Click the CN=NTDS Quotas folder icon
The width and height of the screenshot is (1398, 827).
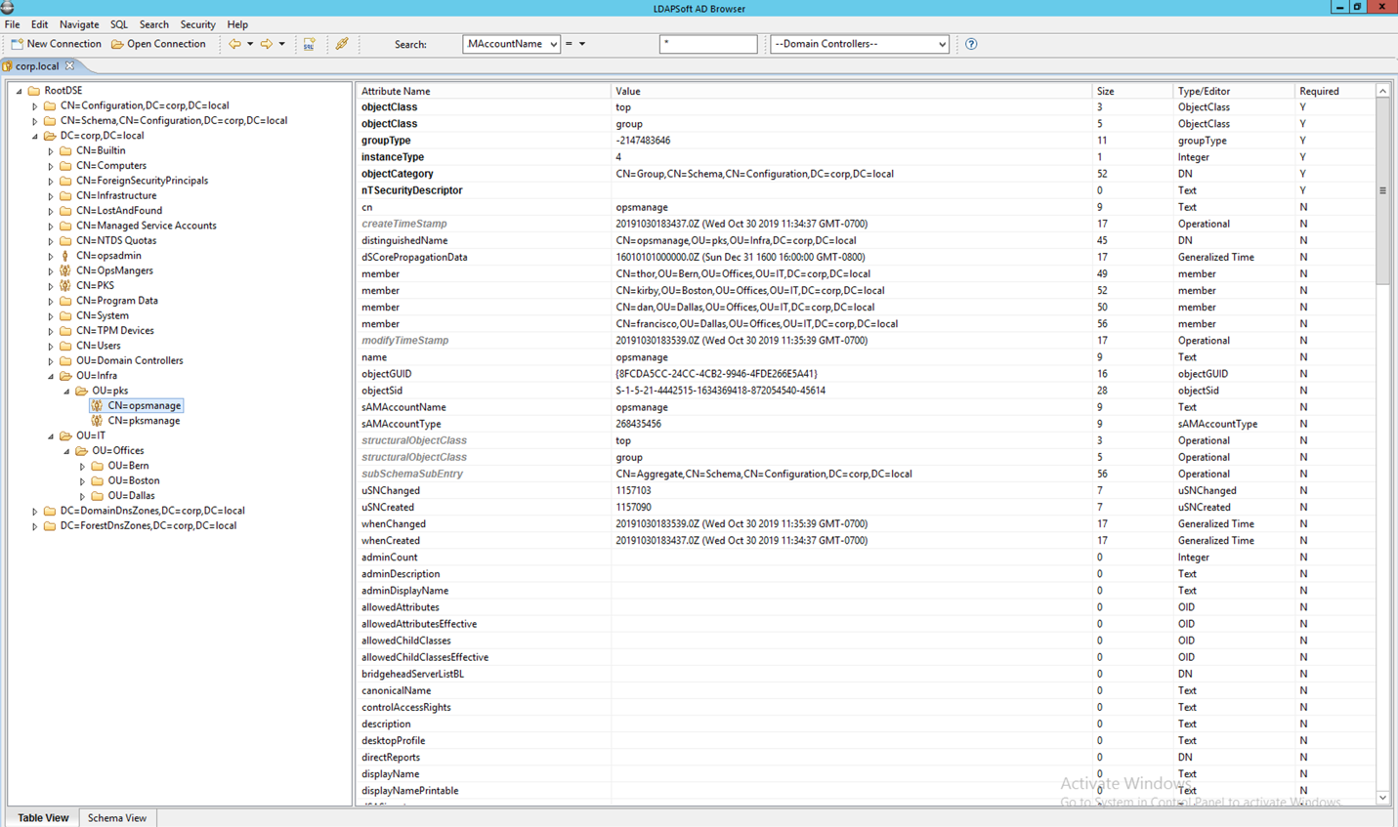pyautogui.click(x=65, y=241)
